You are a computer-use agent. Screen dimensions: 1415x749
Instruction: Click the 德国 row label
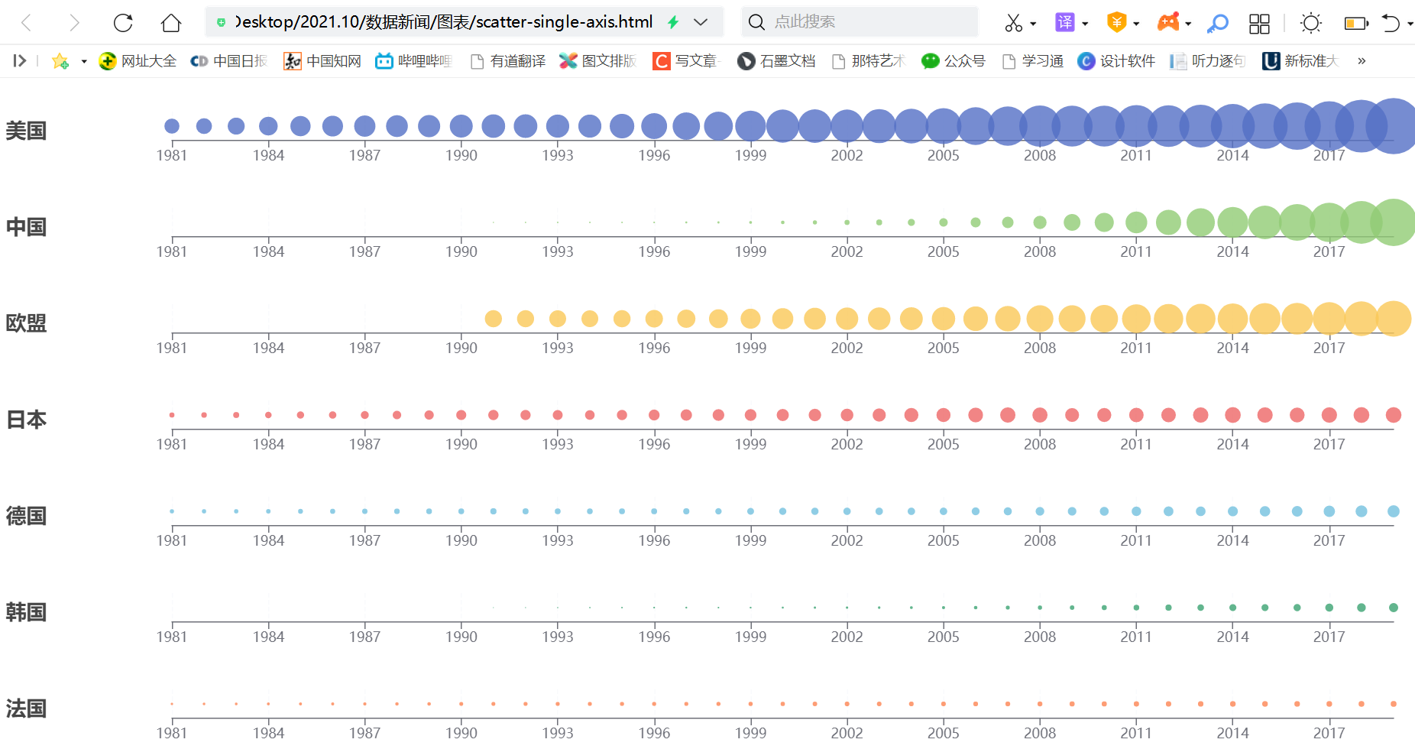26,516
